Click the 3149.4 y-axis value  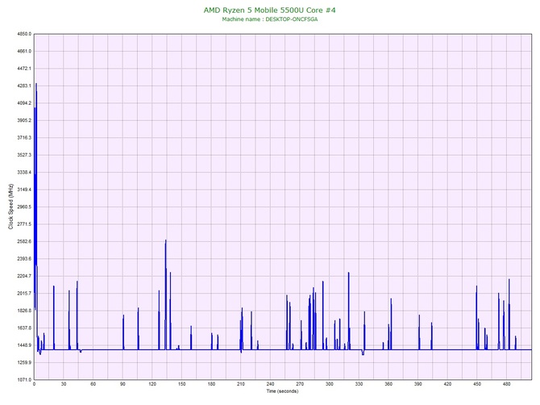[x=24, y=190]
